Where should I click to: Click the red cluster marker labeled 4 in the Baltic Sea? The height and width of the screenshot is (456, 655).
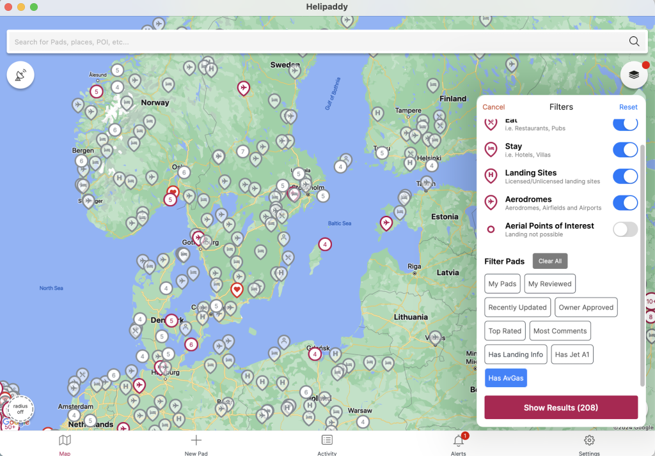click(325, 245)
